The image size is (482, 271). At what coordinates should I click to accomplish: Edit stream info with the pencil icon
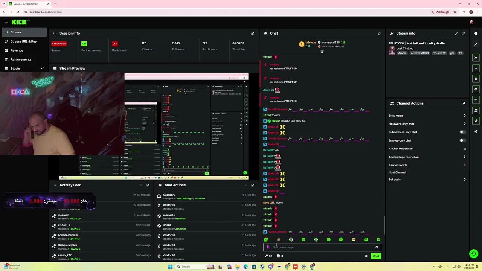click(456, 33)
